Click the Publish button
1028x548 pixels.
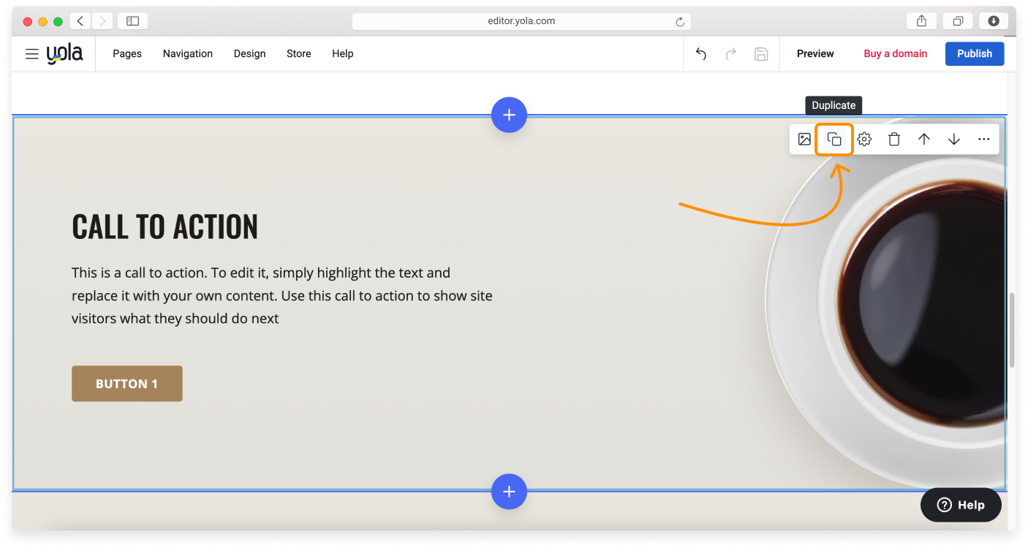(x=974, y=54)
